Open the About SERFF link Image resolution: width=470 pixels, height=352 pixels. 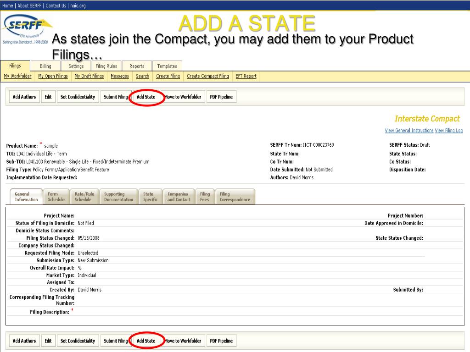29,5
